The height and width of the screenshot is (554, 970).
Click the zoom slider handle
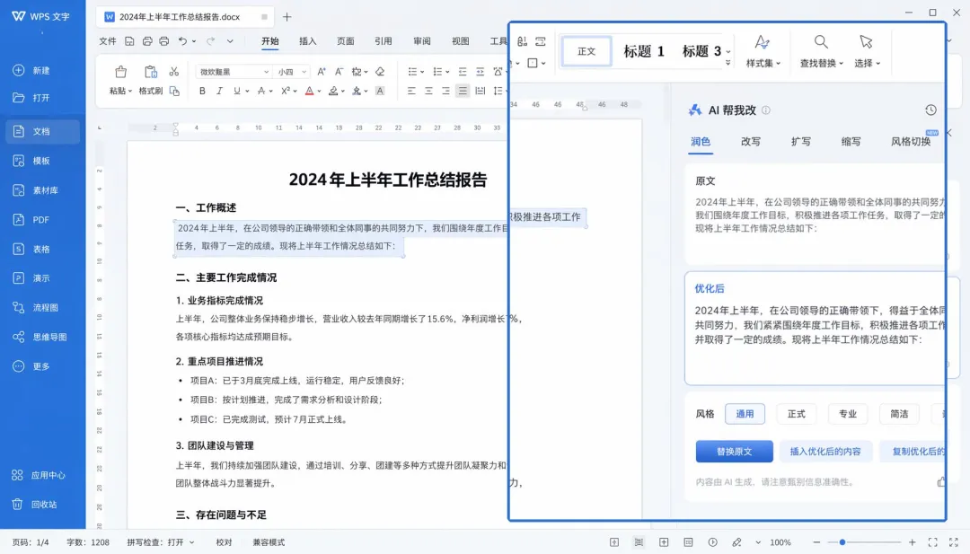click(842, 542)
